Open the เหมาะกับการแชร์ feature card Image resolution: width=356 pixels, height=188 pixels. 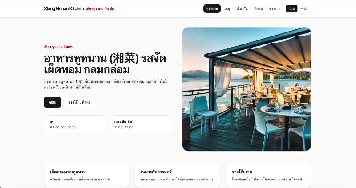click(177, 175)
